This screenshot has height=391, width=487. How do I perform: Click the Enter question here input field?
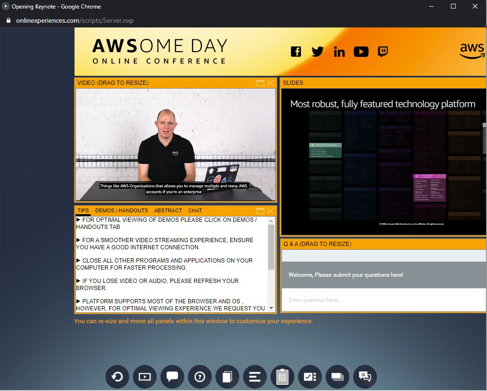coord(384,300)
